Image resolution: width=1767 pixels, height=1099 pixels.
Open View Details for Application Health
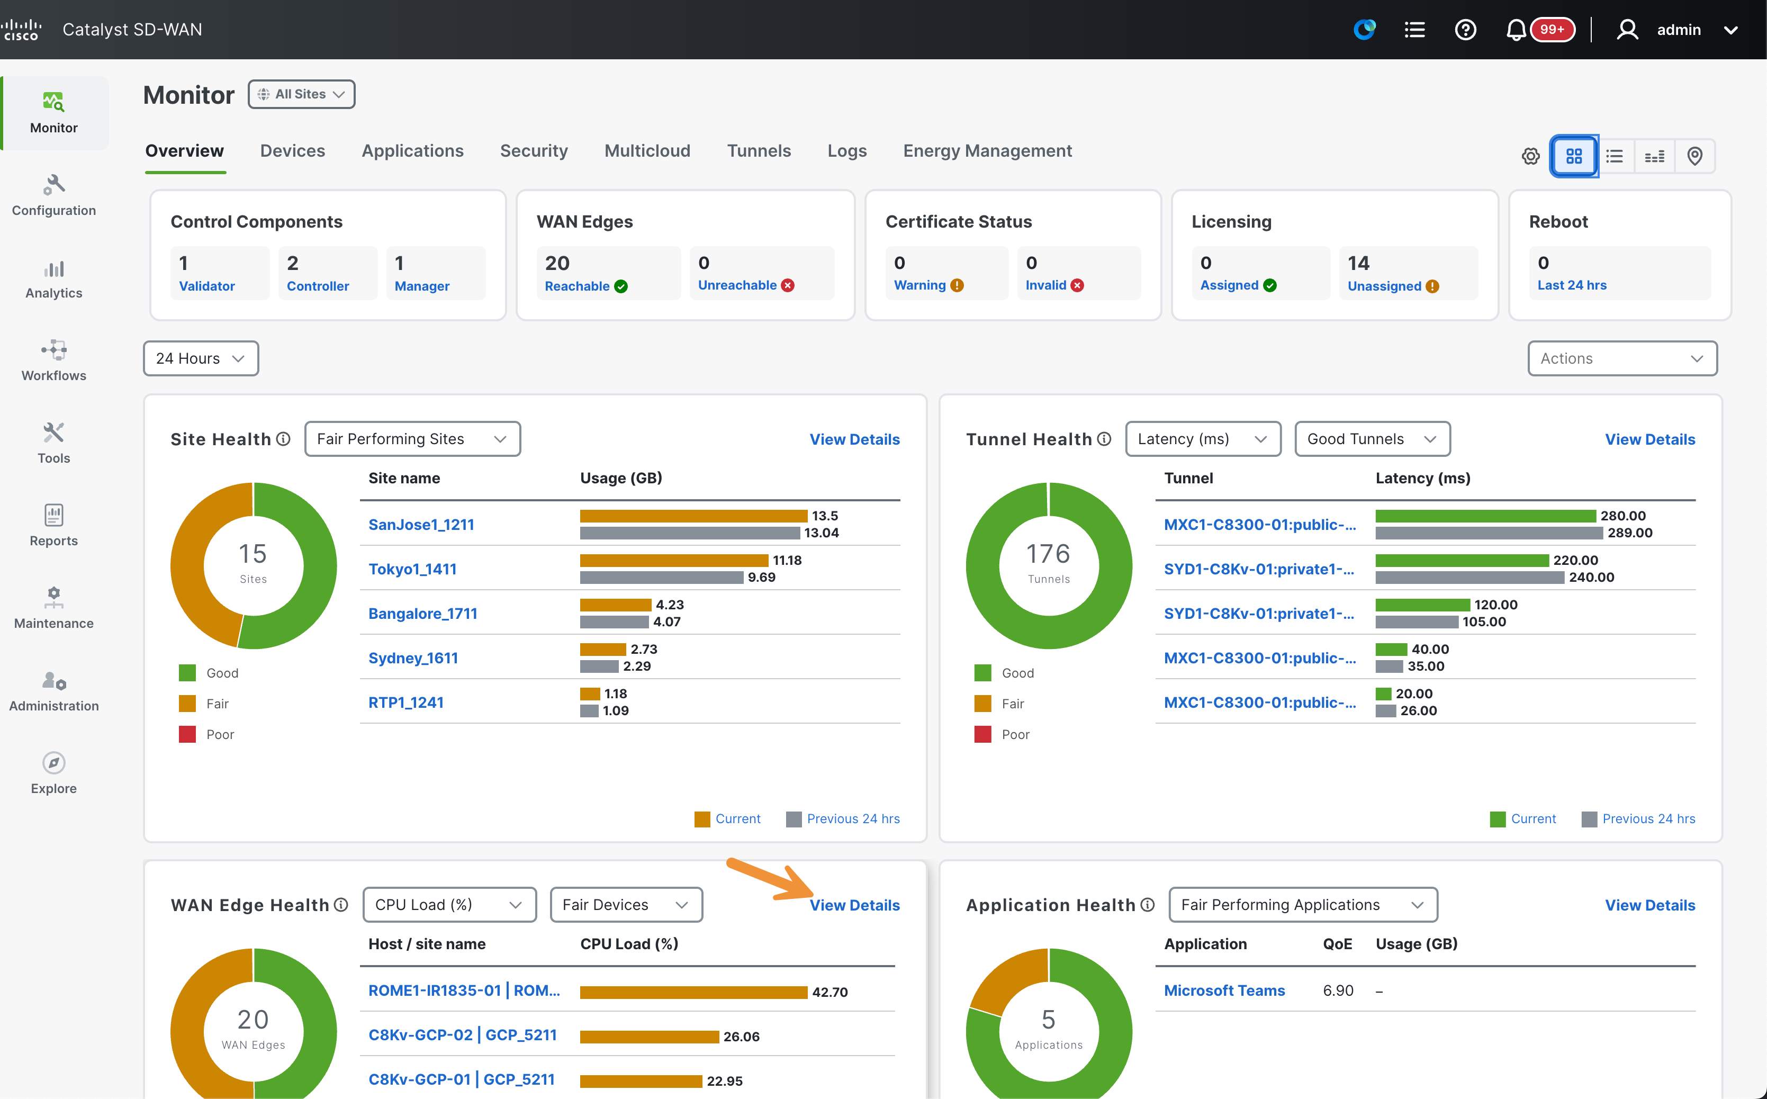1650,905
